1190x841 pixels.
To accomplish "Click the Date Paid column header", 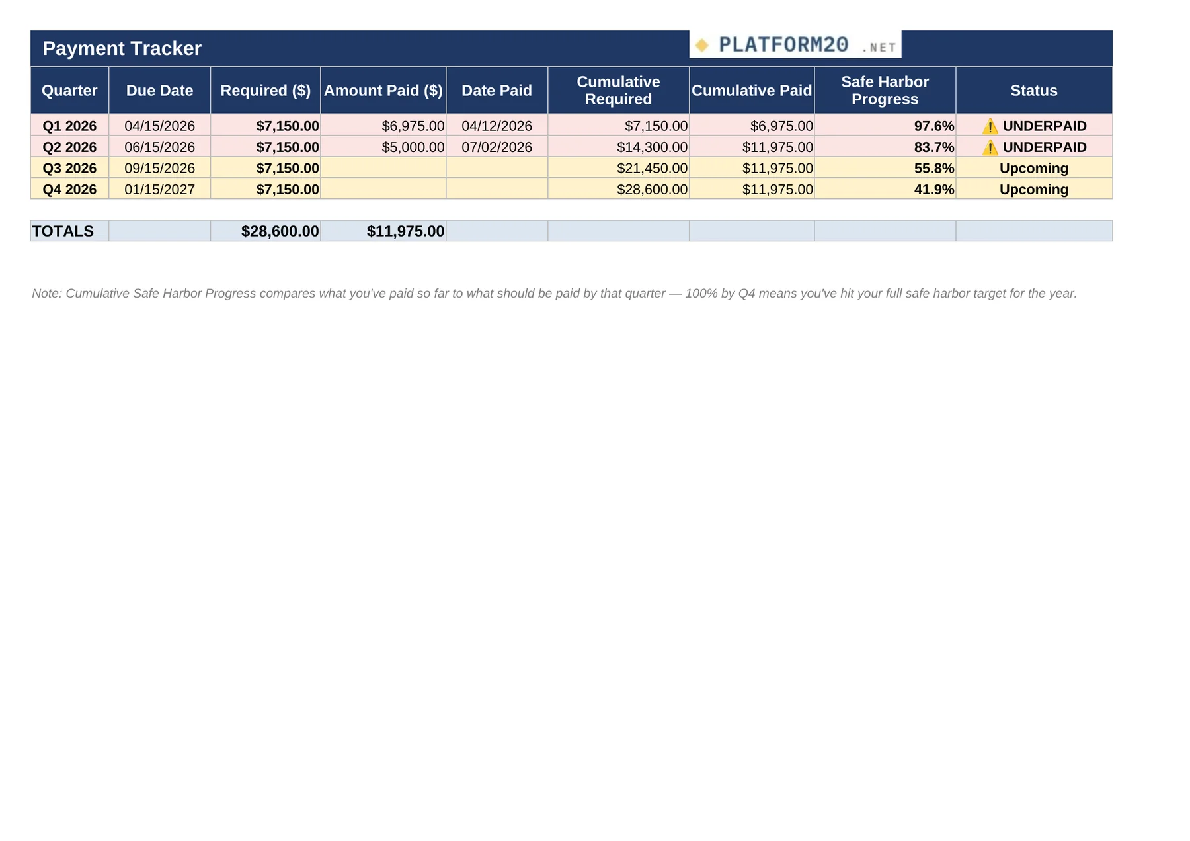I will click(496, 91).
